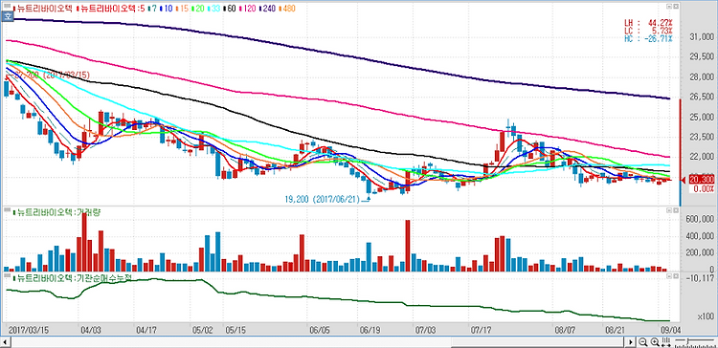Image resolution: width=718 pixels, height=348 pixels.
Task: Click the blue 호 button at top left
Action: pos(8,17)
